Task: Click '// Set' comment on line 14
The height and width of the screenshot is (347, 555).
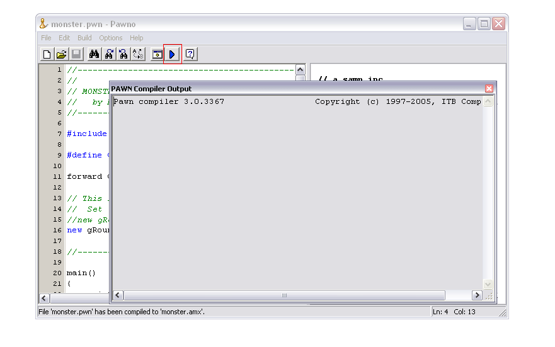Action: (84, 209)
